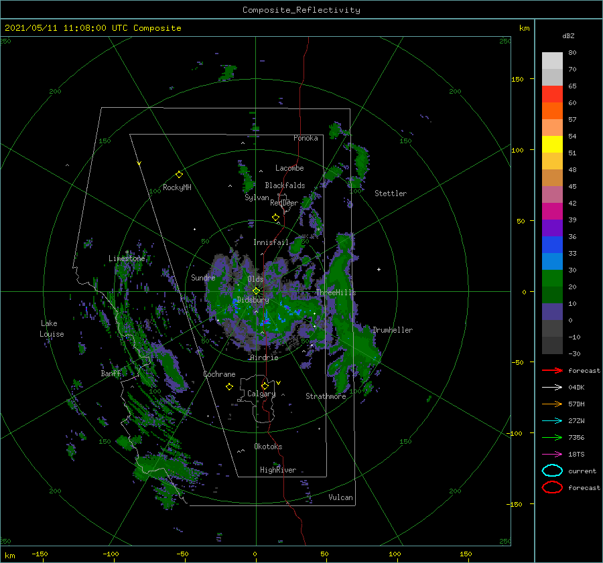Click the Blackfalds town label
Image resolution: width=603 pixels, height=563 pixels.
[x=285, y=185]
